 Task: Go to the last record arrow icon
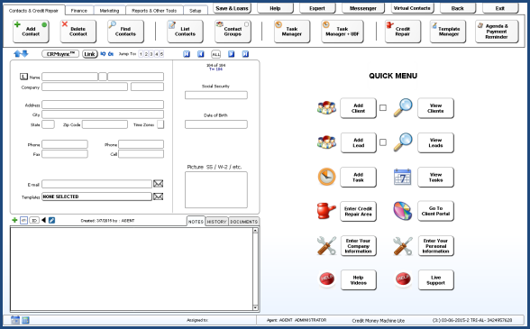[246, 54]
